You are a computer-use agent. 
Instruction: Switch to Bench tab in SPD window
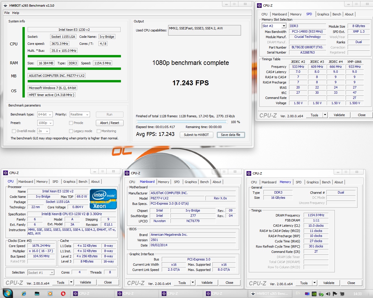[337, 14]
